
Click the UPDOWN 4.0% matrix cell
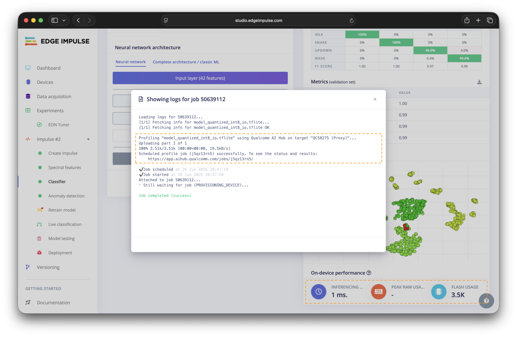464,50
